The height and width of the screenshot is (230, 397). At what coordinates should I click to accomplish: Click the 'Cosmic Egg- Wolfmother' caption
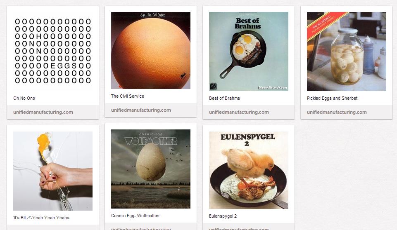[x=136, y=216]
